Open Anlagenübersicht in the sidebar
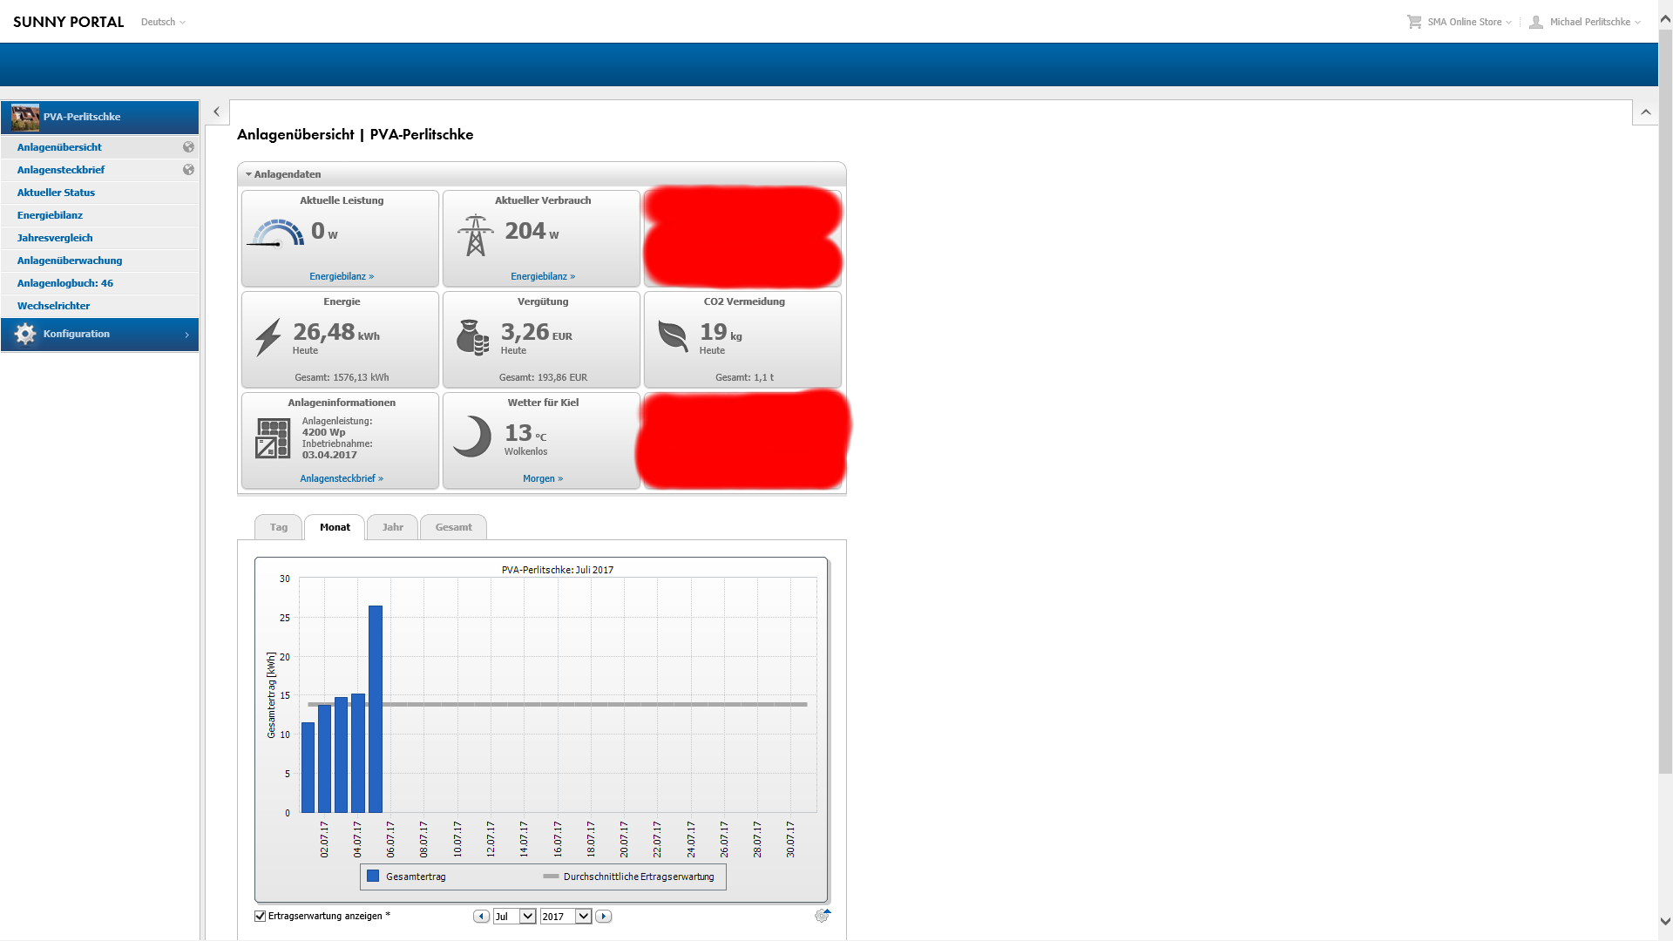Image resolution: width=1673 pixels, height=941 pixels. (59, 147)
